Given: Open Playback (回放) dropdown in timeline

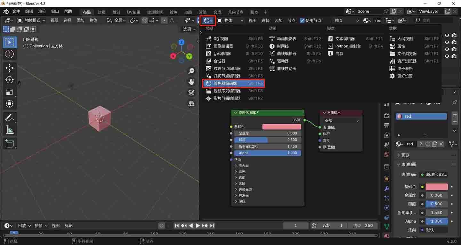Looking at the screenshot, I should tap(24, 225).
